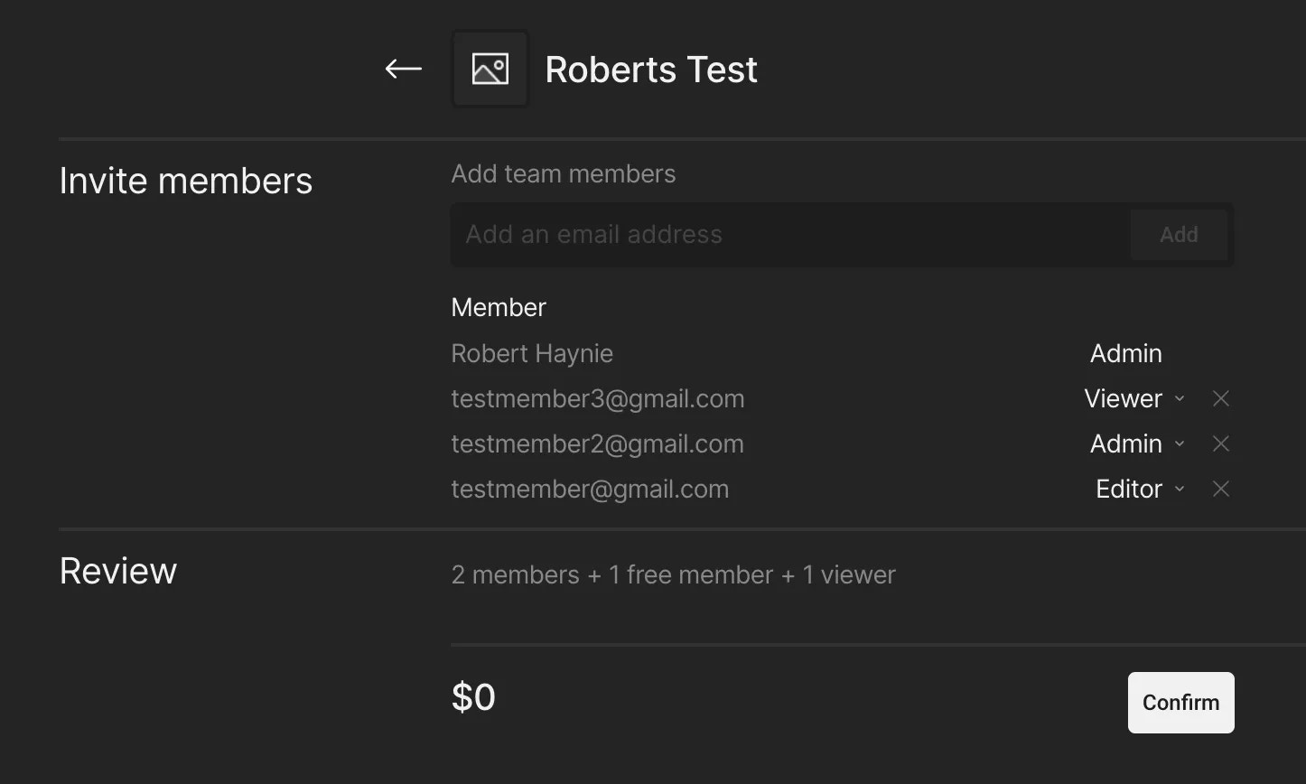Open the Viewer role dropdown for testmember3
This screenshot has width=1306, height=784.
point(1134,398)
